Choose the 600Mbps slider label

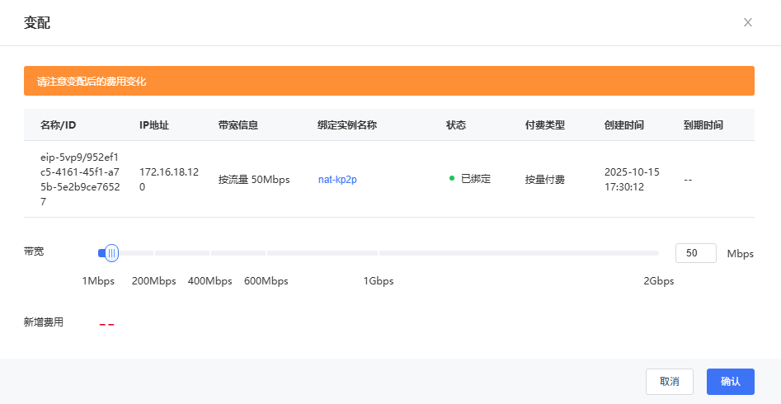pos(266,281)
